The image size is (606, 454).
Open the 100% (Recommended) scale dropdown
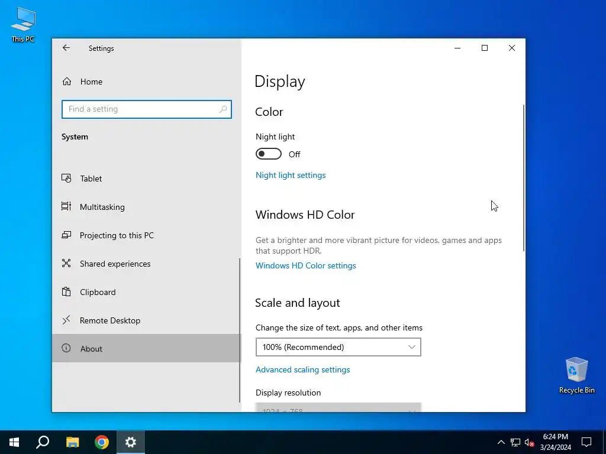click(x=338, y=347)
